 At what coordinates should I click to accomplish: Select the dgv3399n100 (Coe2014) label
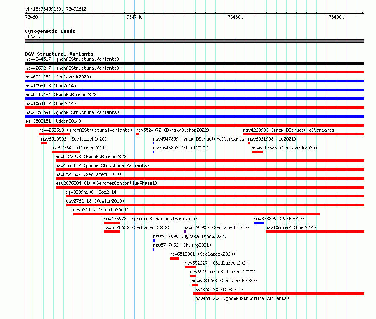(92, 192)
